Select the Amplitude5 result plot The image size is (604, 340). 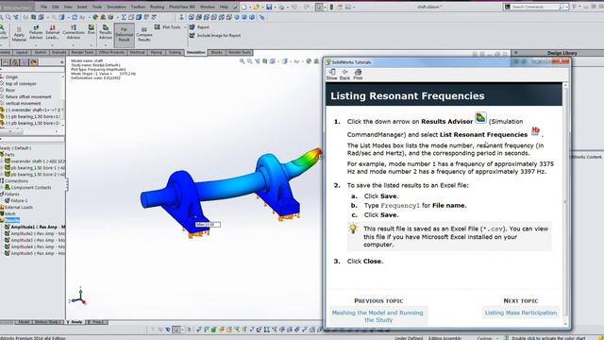(x=35, y=253)
